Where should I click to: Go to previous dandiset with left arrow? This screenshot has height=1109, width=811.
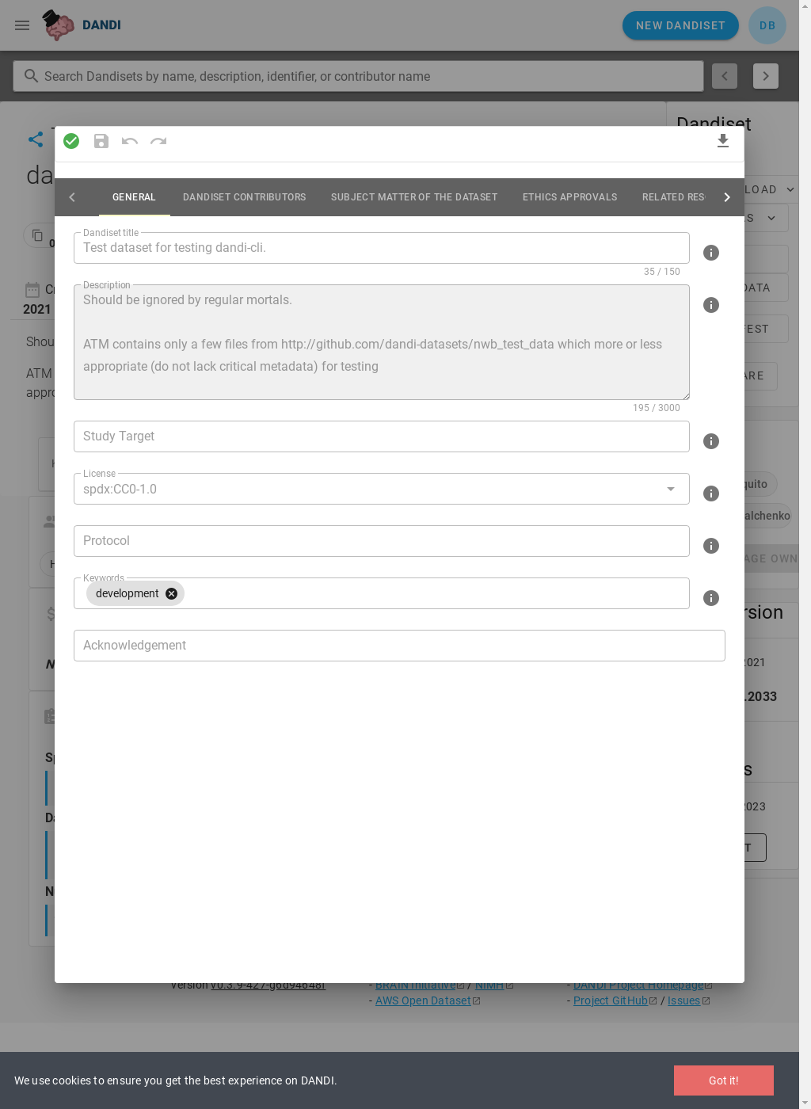(725, 76)
